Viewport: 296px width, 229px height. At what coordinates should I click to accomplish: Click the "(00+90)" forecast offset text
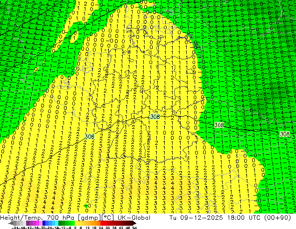click(277, 218)
